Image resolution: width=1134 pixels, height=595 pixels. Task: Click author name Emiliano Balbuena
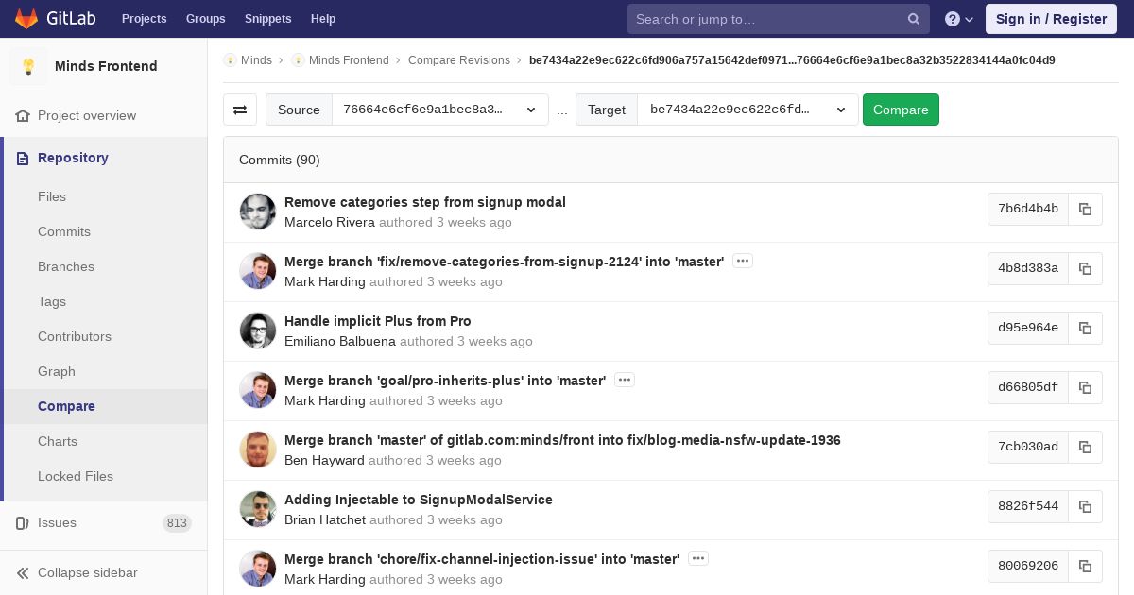click(x=340, y=341)
